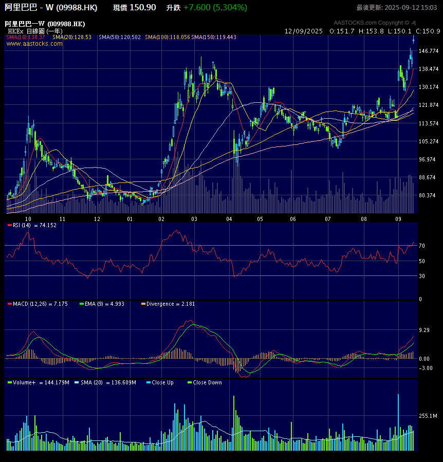
Task: Click the -3.00 MACD axis label
Action: coord(426,368)
